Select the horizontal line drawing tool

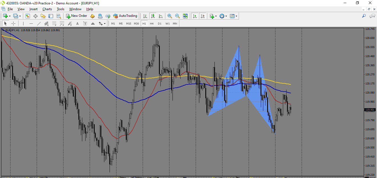click(x=31, y=23)
